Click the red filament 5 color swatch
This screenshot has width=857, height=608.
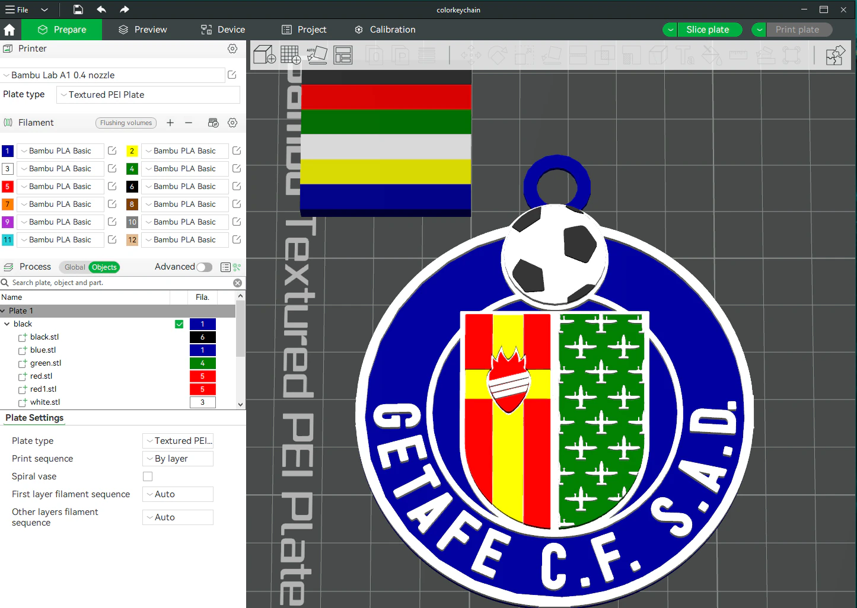click(x=8, y=187)
